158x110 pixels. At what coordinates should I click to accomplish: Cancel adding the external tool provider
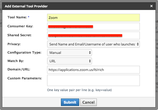click(x=88, y=102)
